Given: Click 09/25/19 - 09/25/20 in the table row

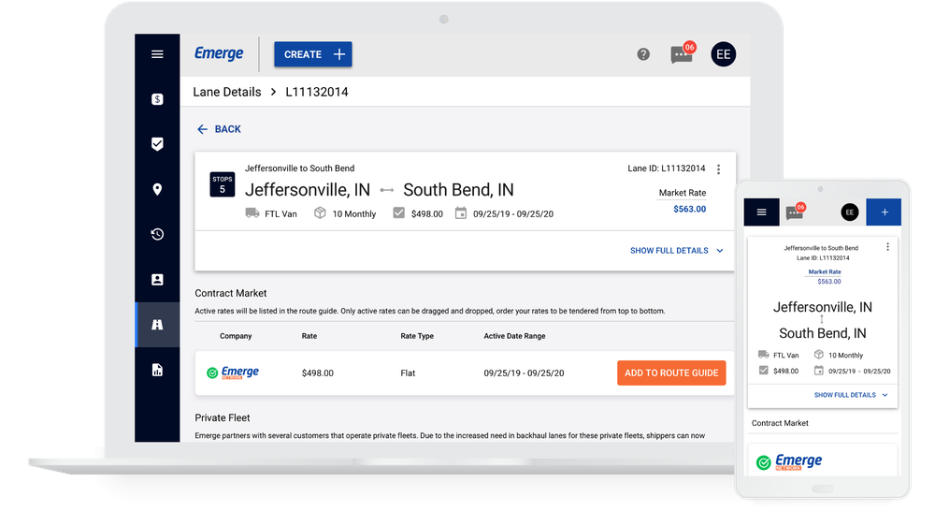Looking at the screenshot, I should (525, 373).
